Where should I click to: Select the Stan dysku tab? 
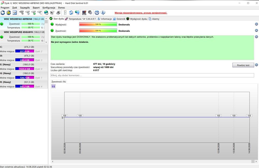tap(57, 19)
